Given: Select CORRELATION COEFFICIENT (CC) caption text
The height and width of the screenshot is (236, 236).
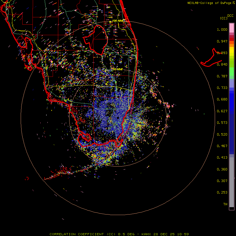Looking at the screenshot, I should (83, 234).
